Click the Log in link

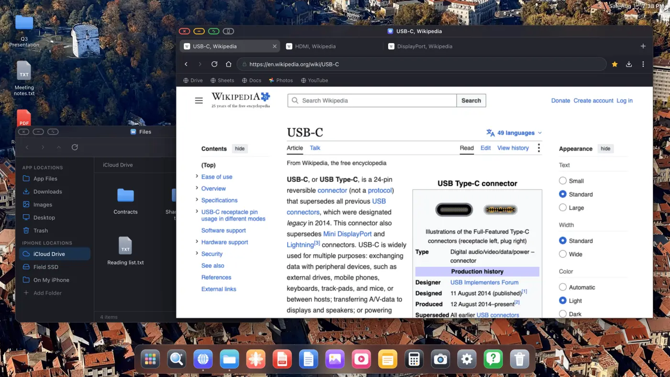[x=625, y=100]
